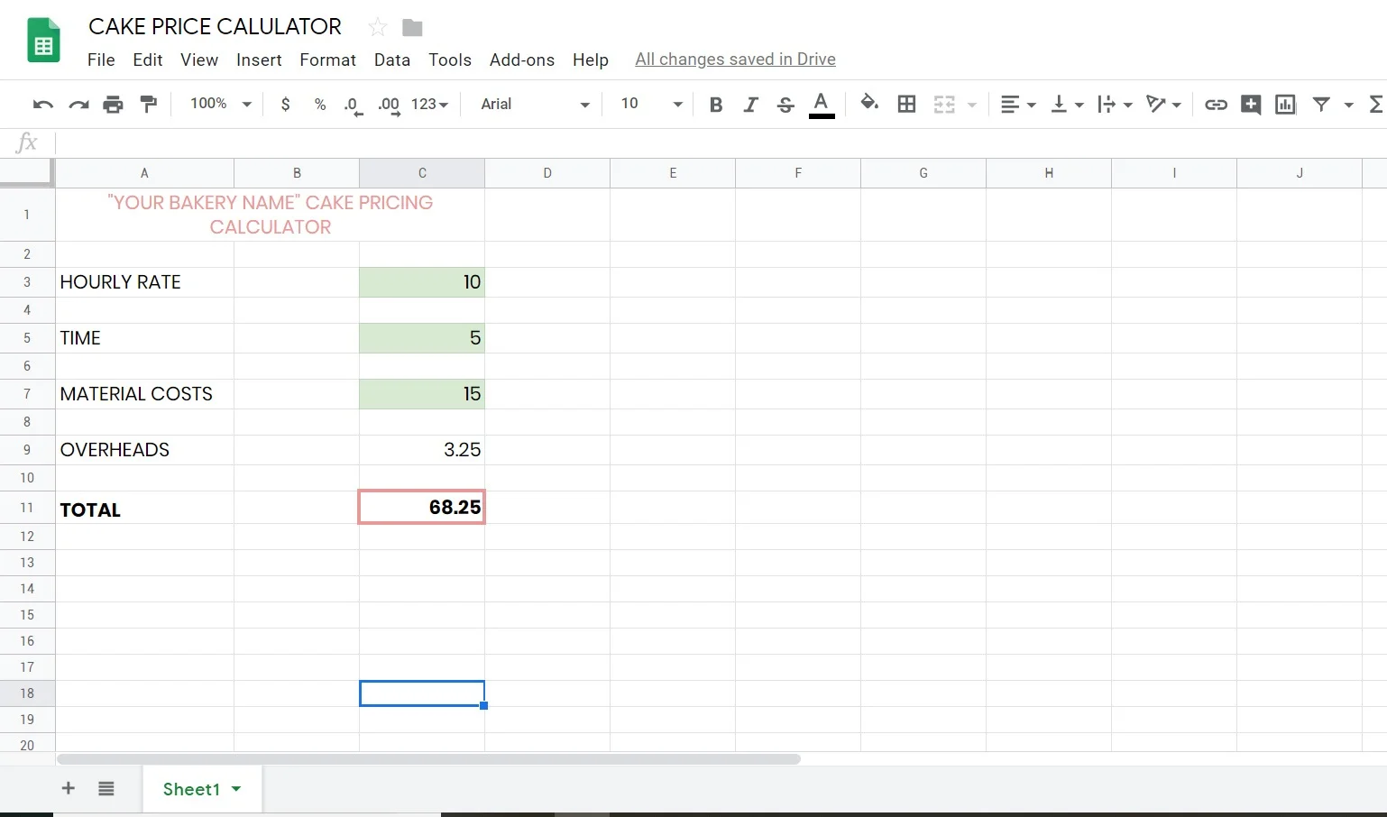Open the font selector showing Arial

coord(532,104)
